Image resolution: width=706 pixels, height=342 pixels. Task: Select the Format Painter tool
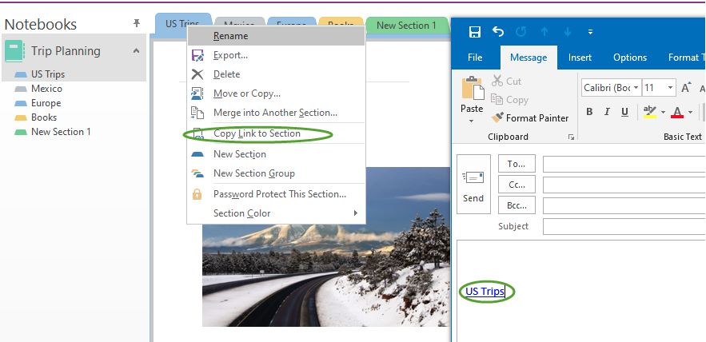[530, 118]
